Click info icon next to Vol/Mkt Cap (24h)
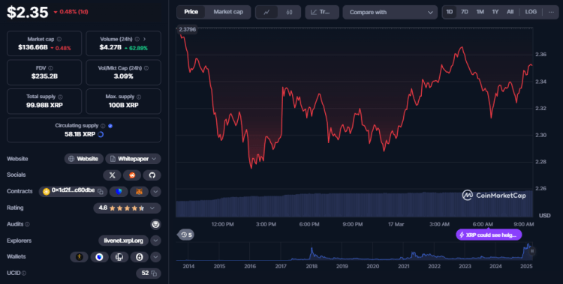Viewport: 563px width, 284px height. coord(146,68)
